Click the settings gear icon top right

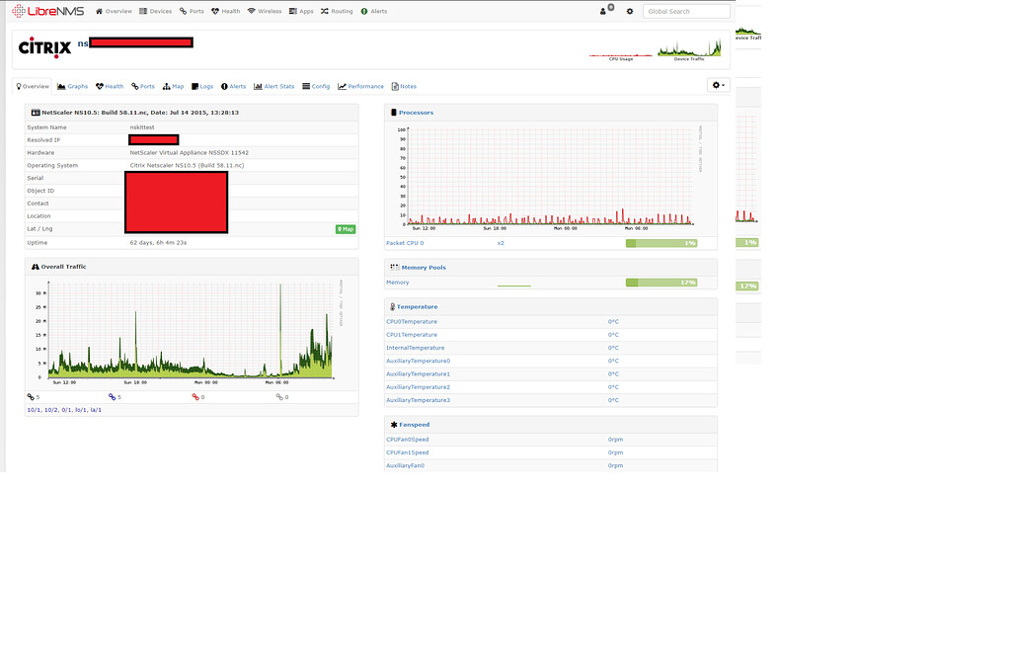coord(630,11)
